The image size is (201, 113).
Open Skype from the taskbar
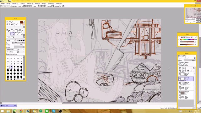pos(54,111)
